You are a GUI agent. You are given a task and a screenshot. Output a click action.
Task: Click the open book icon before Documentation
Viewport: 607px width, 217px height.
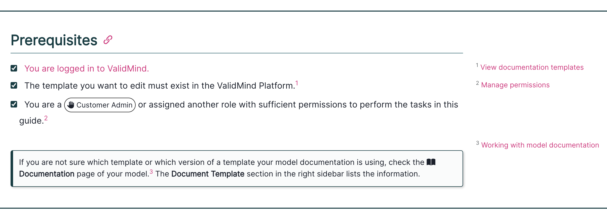tap(431, 162)
